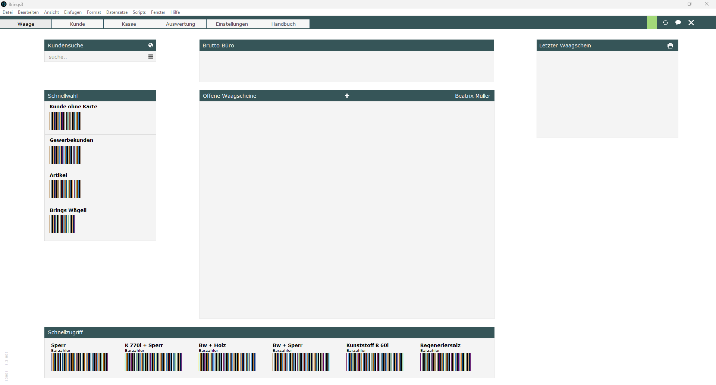Click Regeneriersalz quick access item

[445, 361]
